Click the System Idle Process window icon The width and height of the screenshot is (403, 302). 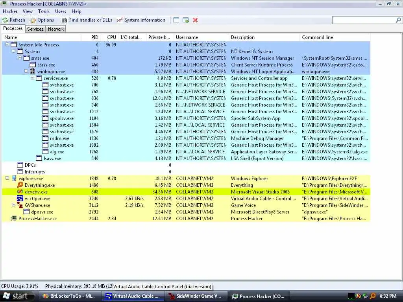pos(14,45)
